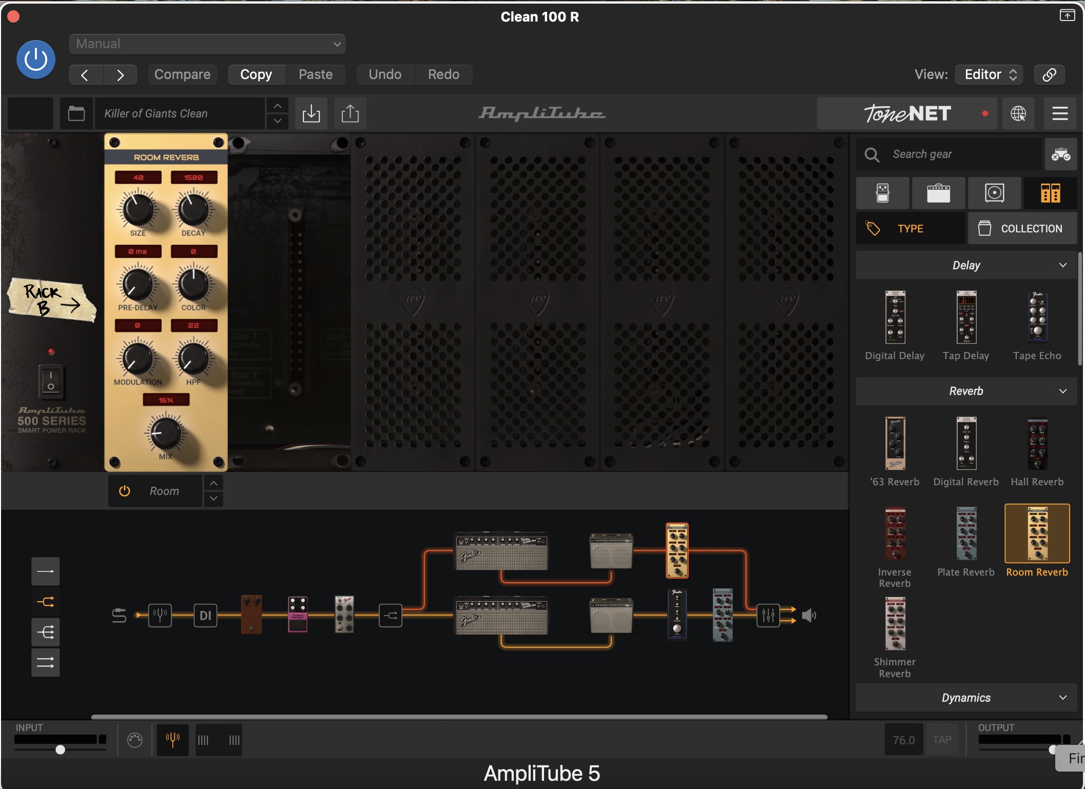This screenshot has width=1085, height=789.
Task: Collapse the Reverb section
Action: pos(966,391)
